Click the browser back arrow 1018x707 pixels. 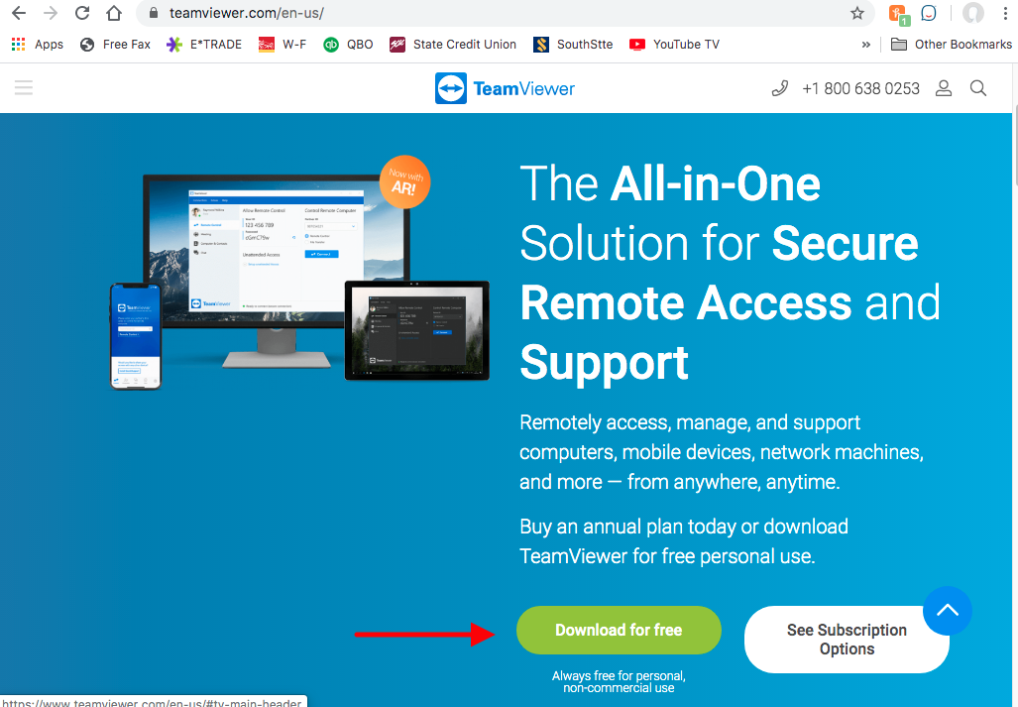tap(19, 13)
